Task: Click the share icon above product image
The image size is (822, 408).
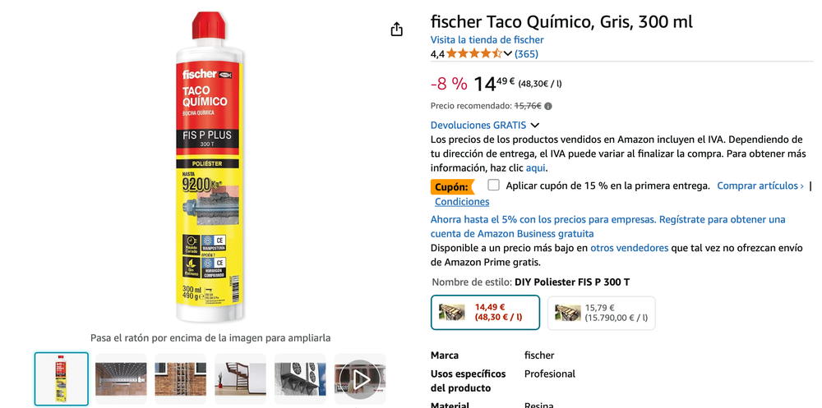Action: pos(397,30)
